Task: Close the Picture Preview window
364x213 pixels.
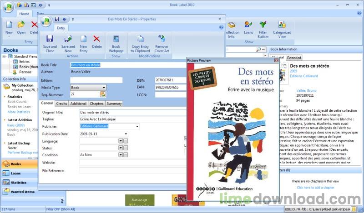Action: (276, 60)
